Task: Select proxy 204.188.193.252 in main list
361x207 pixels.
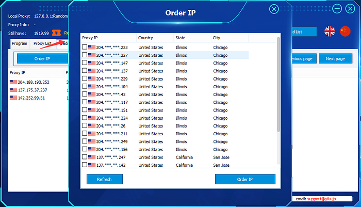Action: point(34,82)
